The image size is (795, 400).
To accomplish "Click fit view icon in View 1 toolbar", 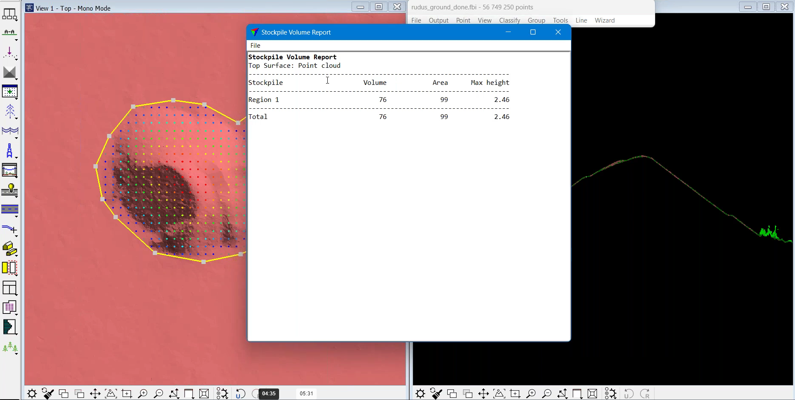I will 111,394.
